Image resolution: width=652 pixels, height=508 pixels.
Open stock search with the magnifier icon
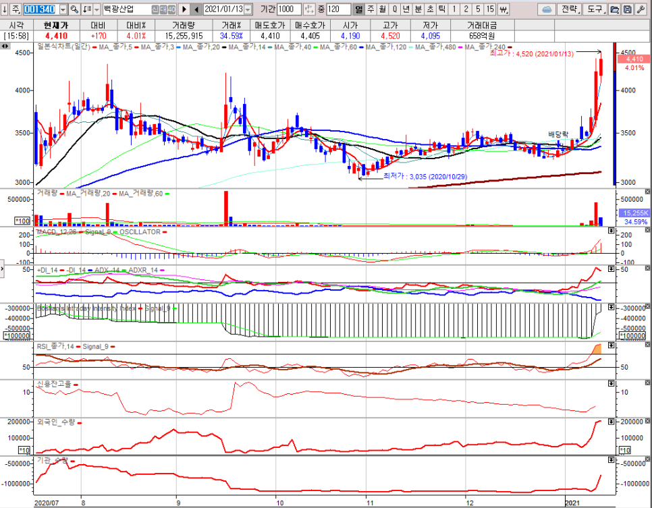pos(74,9)
